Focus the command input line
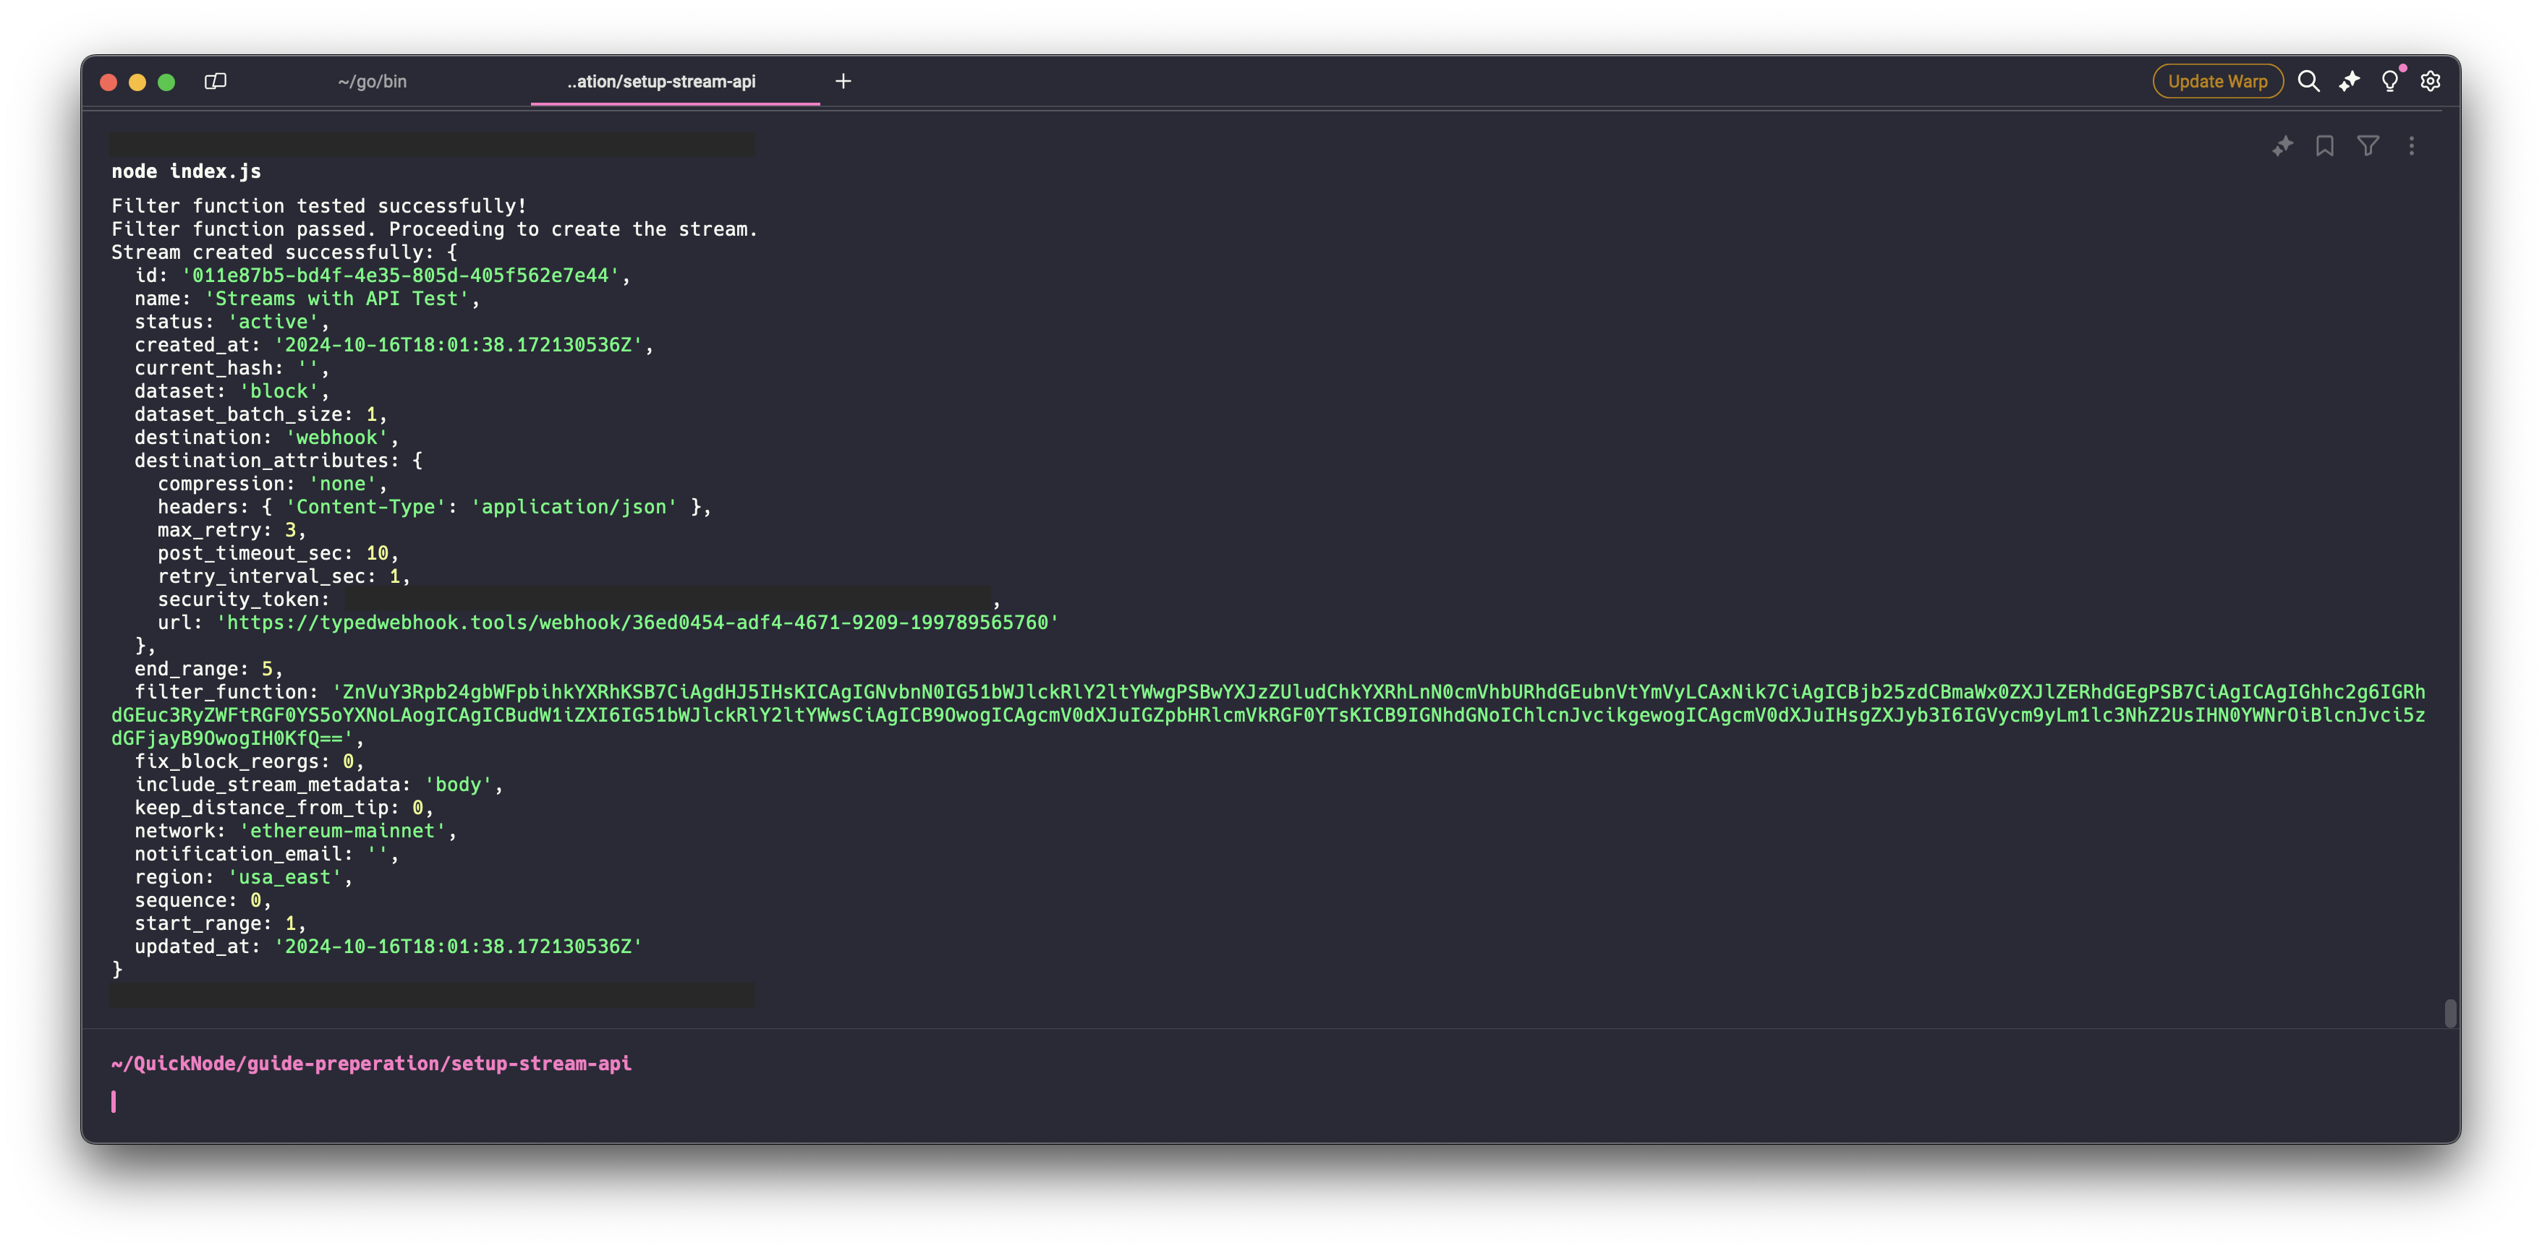 [x=1268, y=1101]
